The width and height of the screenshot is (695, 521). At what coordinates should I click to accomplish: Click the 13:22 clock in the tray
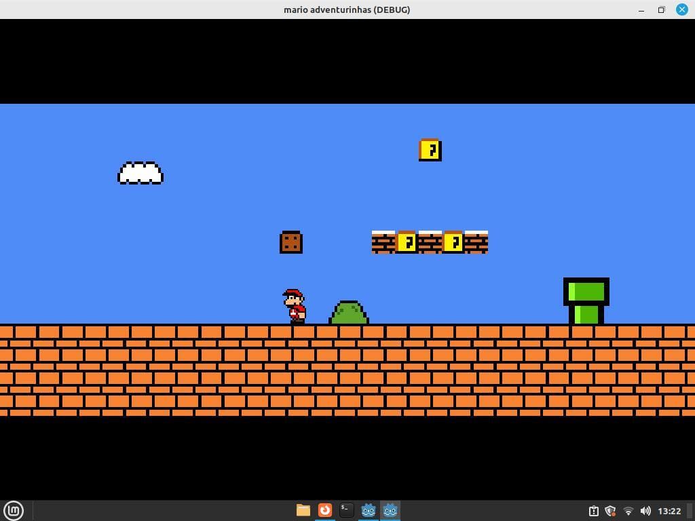coord(669,511)
